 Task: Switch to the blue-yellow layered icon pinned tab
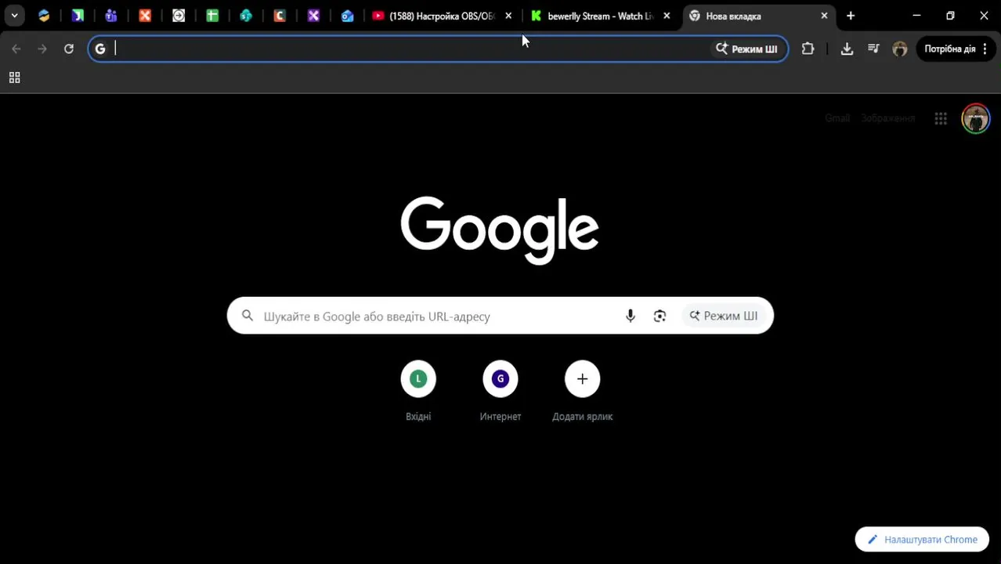44,16
